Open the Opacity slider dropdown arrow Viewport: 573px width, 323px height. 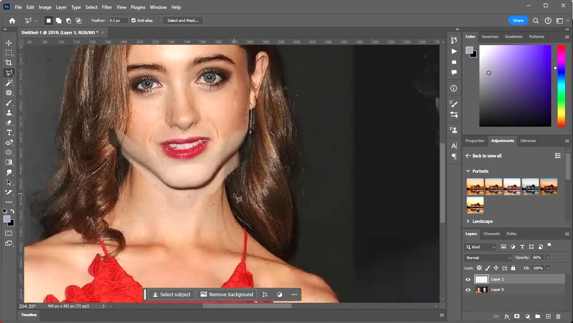click(x=548, y=258)
